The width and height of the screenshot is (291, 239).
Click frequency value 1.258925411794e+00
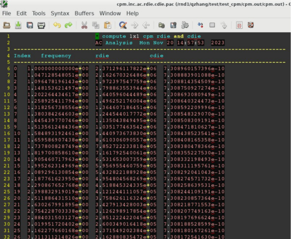click(x=58, y=101)
